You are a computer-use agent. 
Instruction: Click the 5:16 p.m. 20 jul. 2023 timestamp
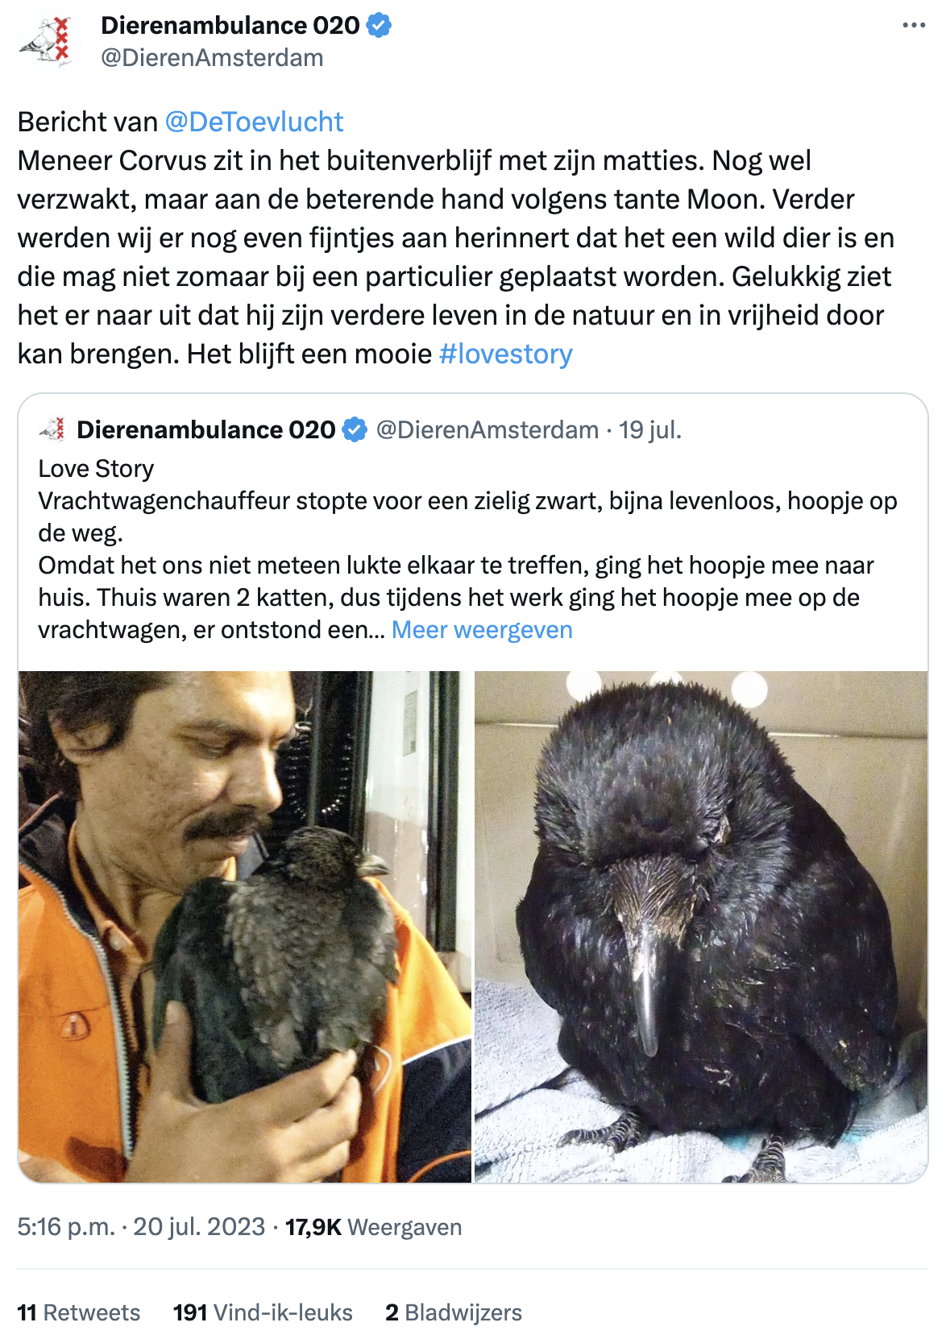141,1227
